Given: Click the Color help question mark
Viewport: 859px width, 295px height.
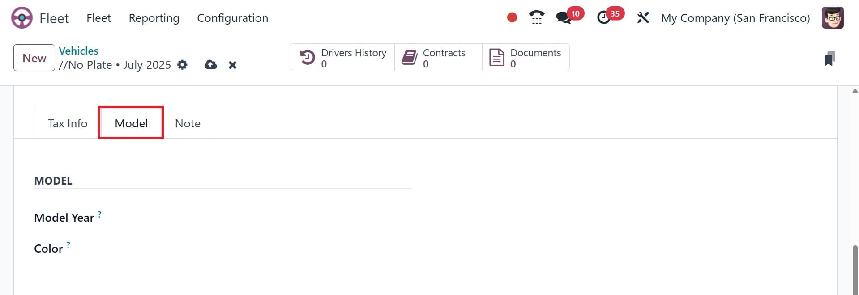Looking at the screenshot, I should point(68,245).
